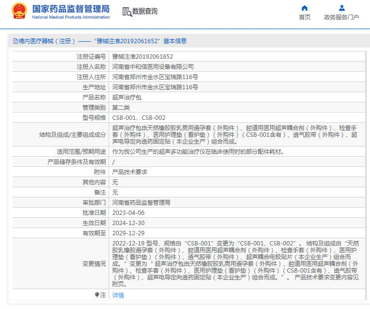Click the 变更情况 row label
Viewport: 370px width, 309px height.
coord(94,264)
